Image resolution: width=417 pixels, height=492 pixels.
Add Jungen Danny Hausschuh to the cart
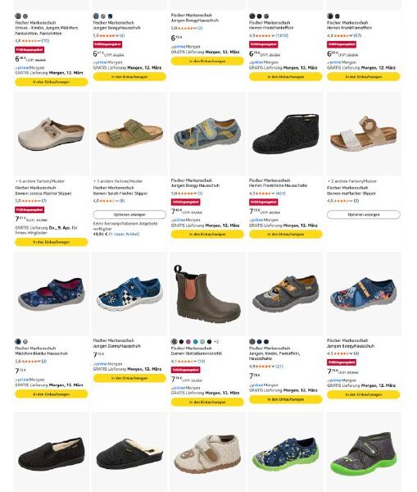click(129, 378)
